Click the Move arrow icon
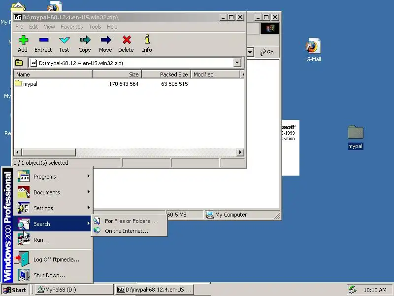394x296 pixels. pyautogui.click(x=105, y=40)
